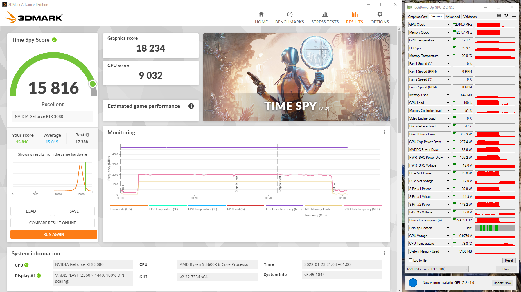521x292 pixels.
Task: Toggle CPU Temperature legend in Monitoring
Action: click(x=168, y=207)
